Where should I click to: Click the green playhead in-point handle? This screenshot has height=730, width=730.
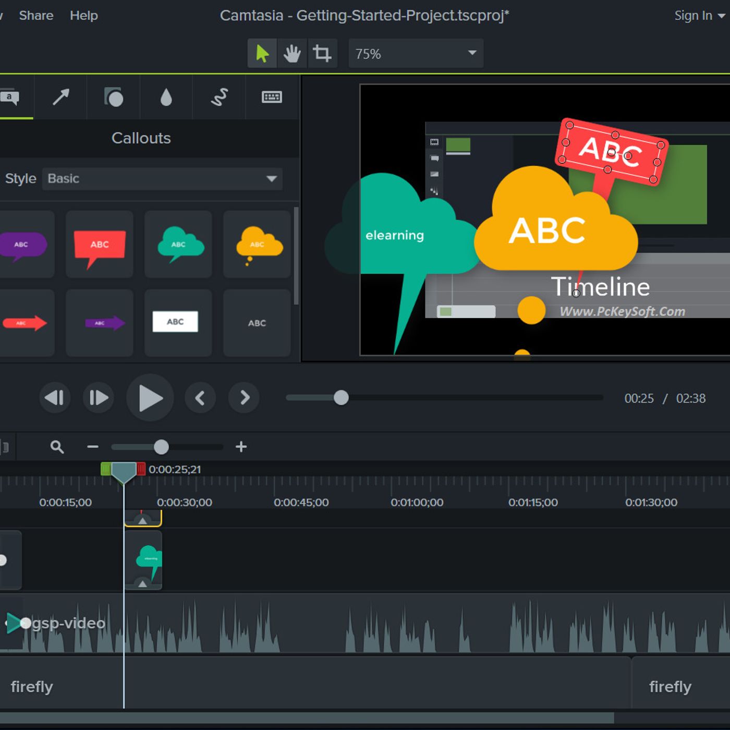(106, 469)
